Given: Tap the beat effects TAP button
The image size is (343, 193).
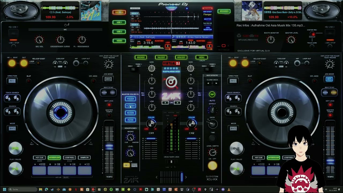Looking at the screenshot, I should [212, 94].
